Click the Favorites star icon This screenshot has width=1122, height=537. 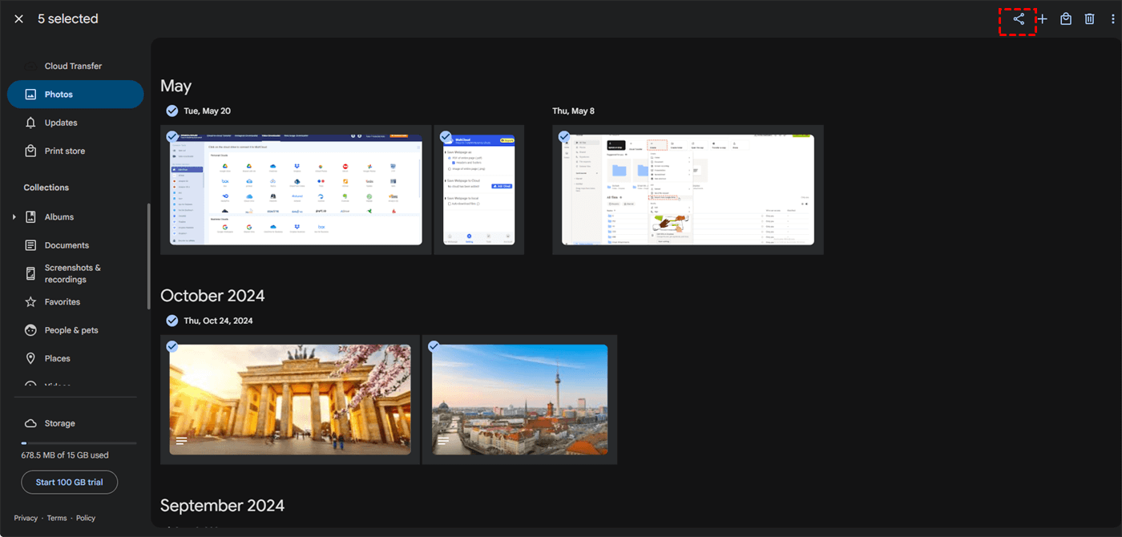pos(30,302)
